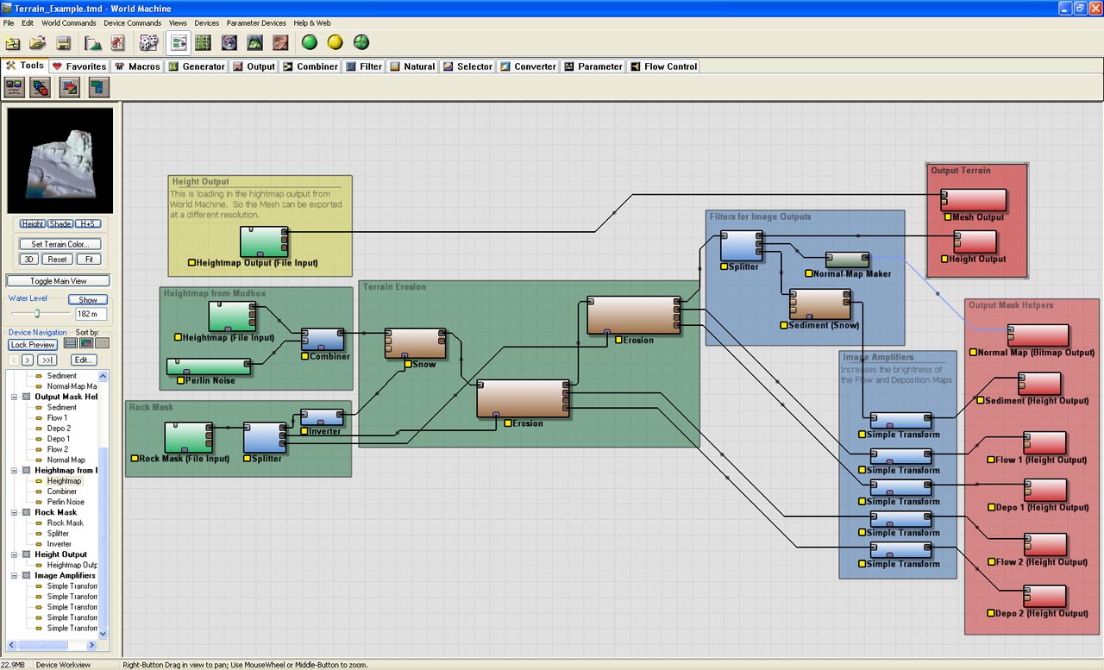This screenshot has width=1104, height=670.
Task: Collapse the Output Mask Helpers tree group
Action: click(x=15, y=397)
